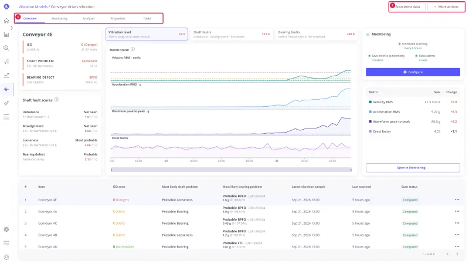
Task: Follow the Vibration Models breadcrumb link
Action: pos(33,6)
